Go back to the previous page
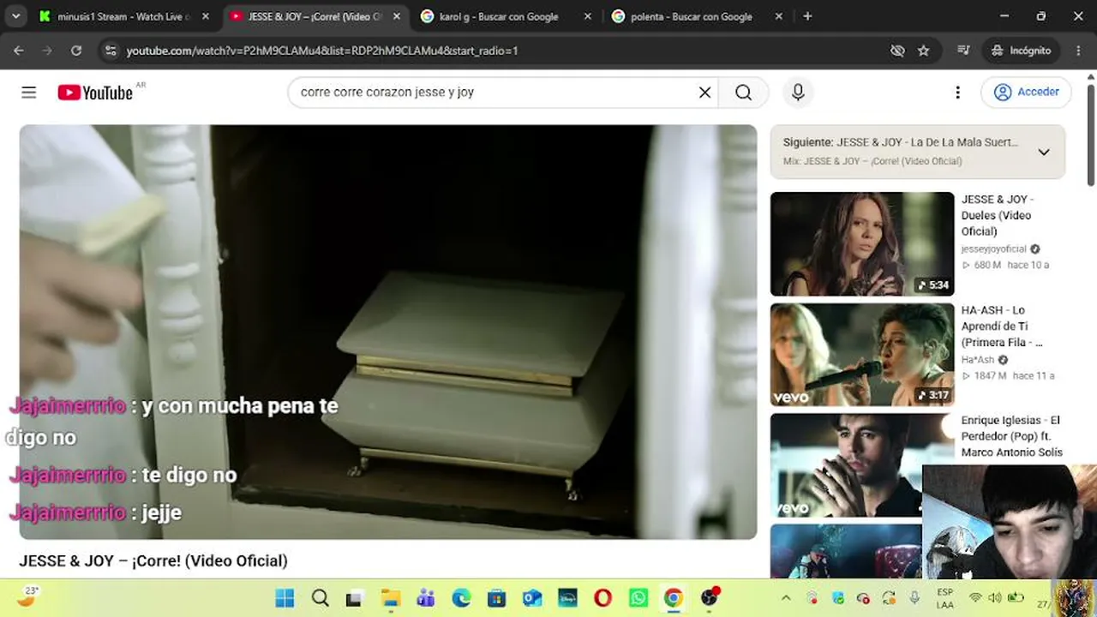This screenshot has height=617, width=1097. point(19,51)
